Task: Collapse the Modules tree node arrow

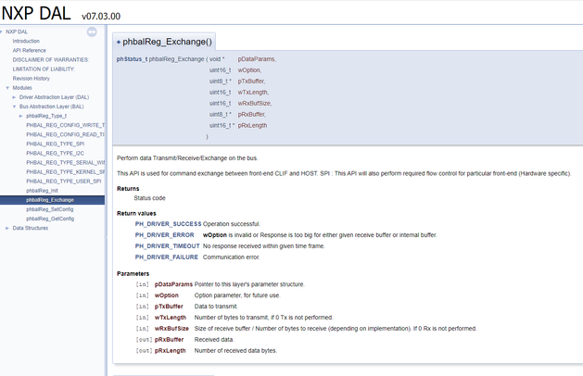Action: coord(7,88)
